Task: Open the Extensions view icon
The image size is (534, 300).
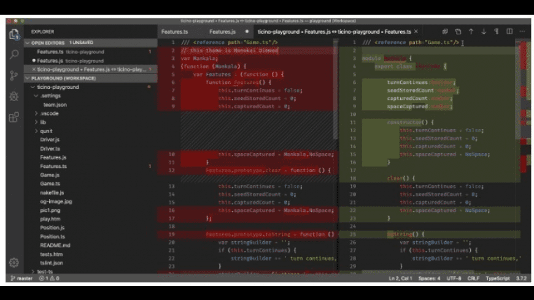Action: click(x=14, y=117)
